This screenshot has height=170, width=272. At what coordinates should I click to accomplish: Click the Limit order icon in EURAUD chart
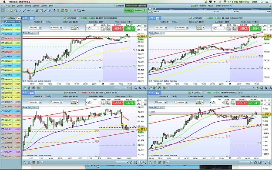point(228,28)
